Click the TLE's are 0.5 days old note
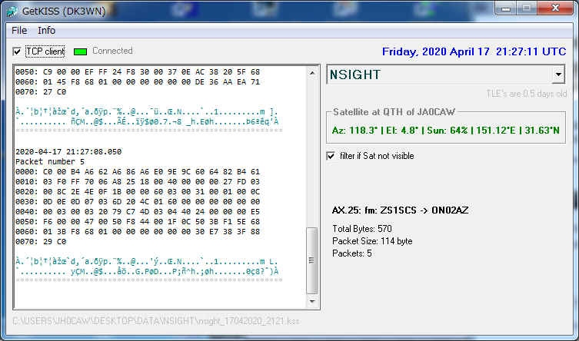The width and height of the screenshot is (579, 341). [526, 94]
